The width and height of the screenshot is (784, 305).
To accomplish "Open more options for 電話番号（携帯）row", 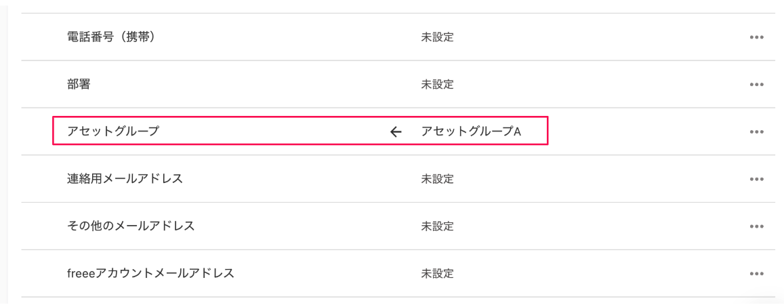I will [x=757, y=37].
